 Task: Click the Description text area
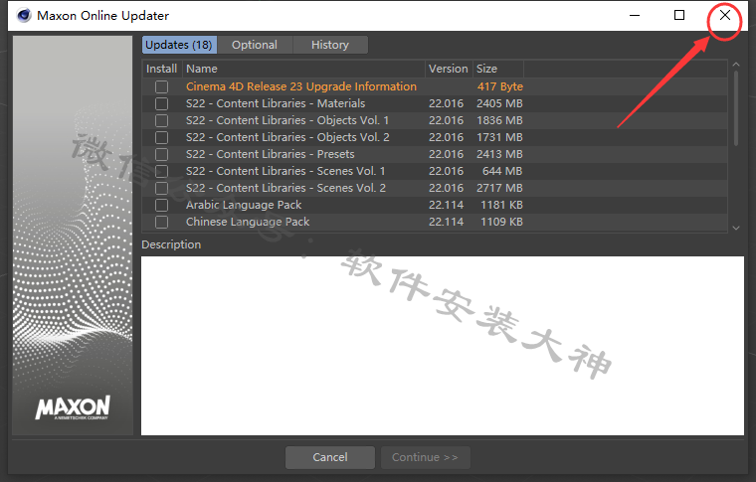(443, 346)
